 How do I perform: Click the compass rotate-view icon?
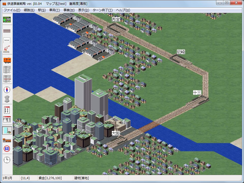[7, 90]
